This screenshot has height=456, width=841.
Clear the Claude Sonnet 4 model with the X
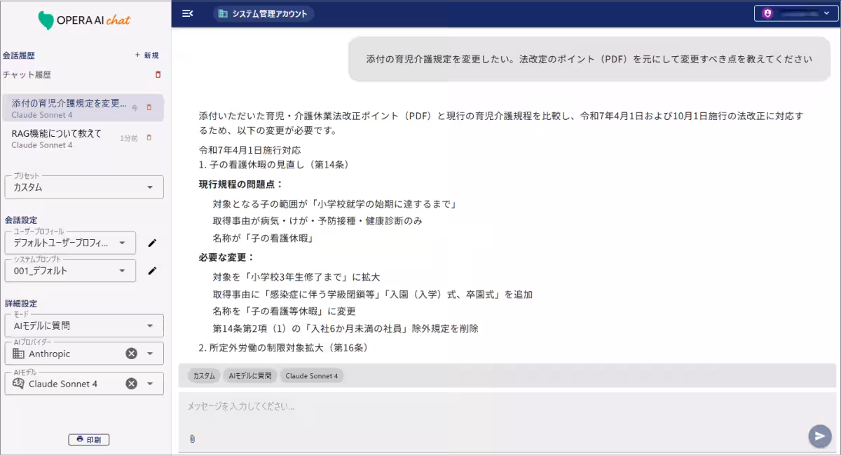point(130,383)
